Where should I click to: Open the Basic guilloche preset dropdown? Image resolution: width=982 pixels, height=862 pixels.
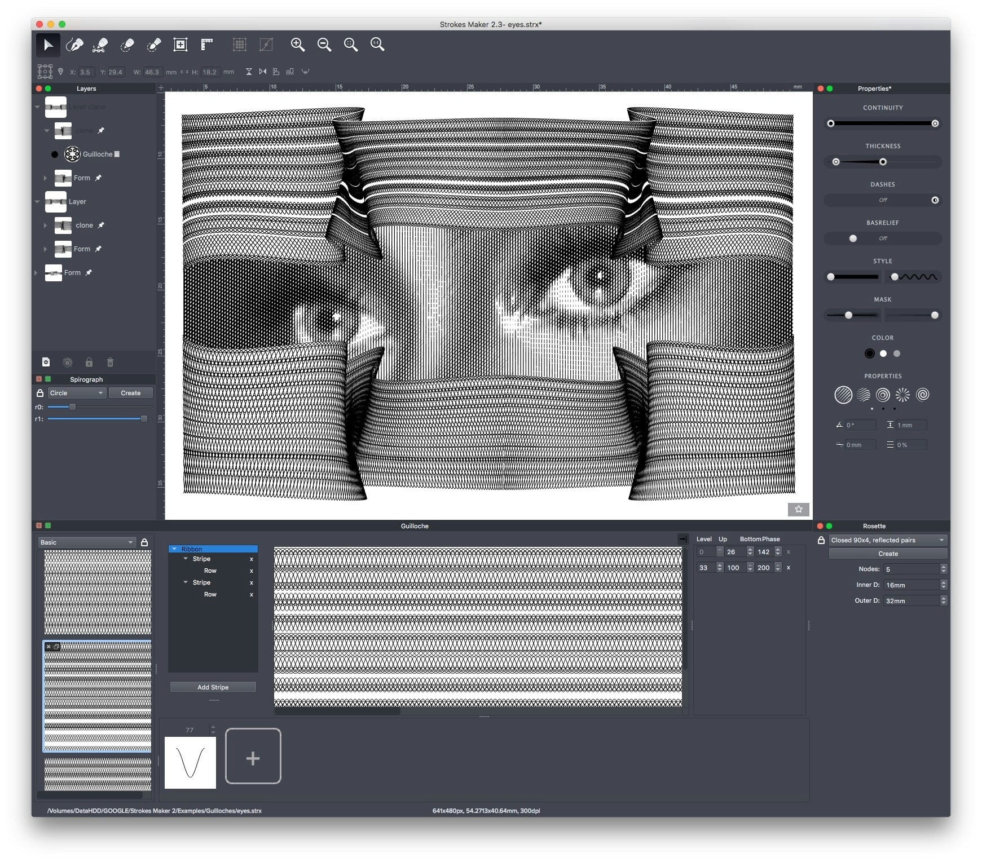(x=87, y=542)
